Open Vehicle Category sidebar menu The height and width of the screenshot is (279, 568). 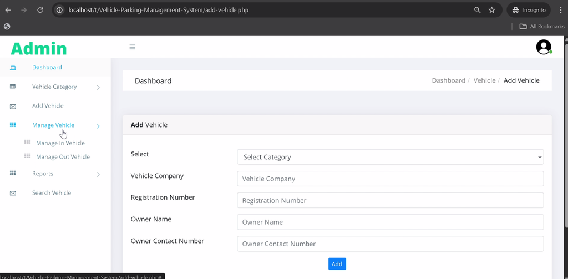[x=54, y=87]
